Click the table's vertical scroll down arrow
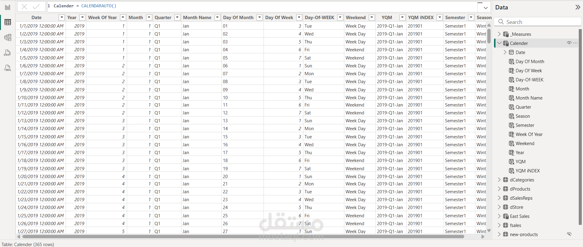583x247 pixels. point(489,231)
